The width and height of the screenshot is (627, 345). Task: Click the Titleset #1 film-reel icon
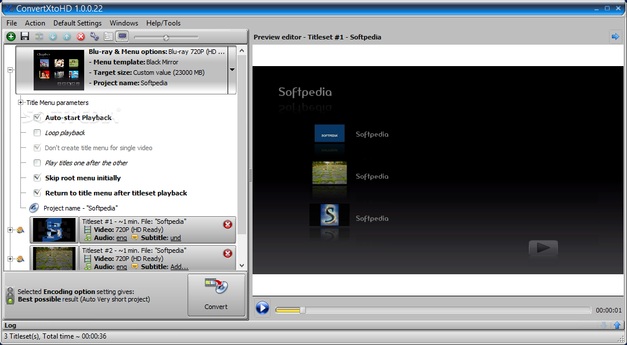(x=20, y=230)
